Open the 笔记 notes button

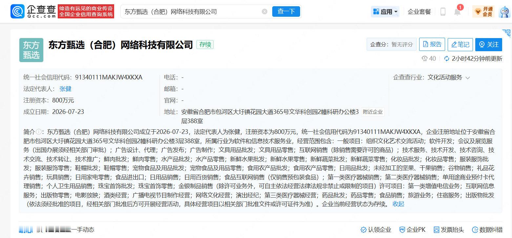click(460, 44)
